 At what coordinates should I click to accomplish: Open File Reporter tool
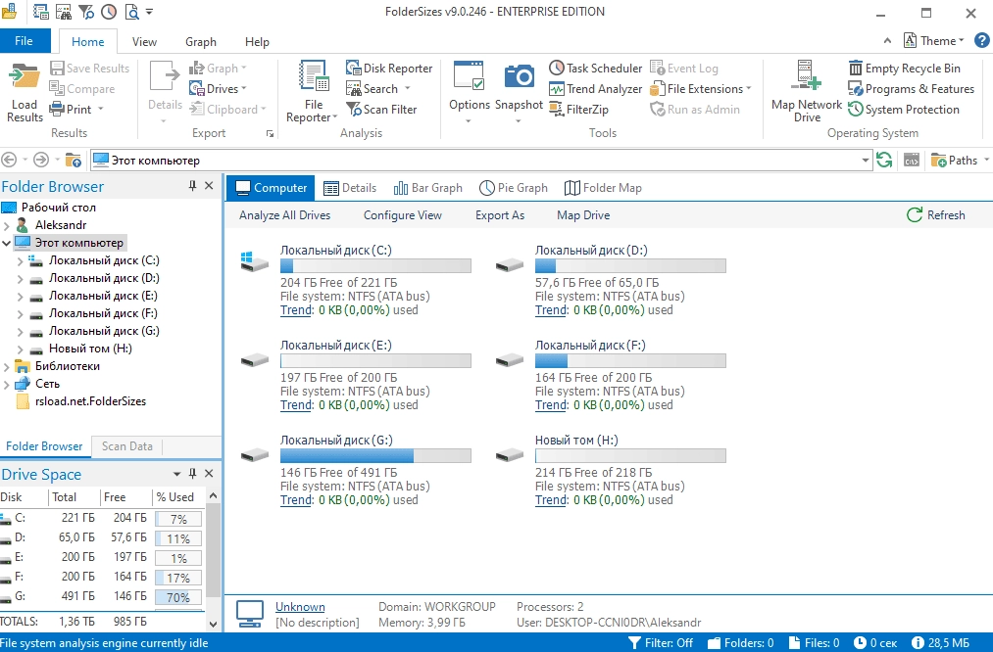313,92
